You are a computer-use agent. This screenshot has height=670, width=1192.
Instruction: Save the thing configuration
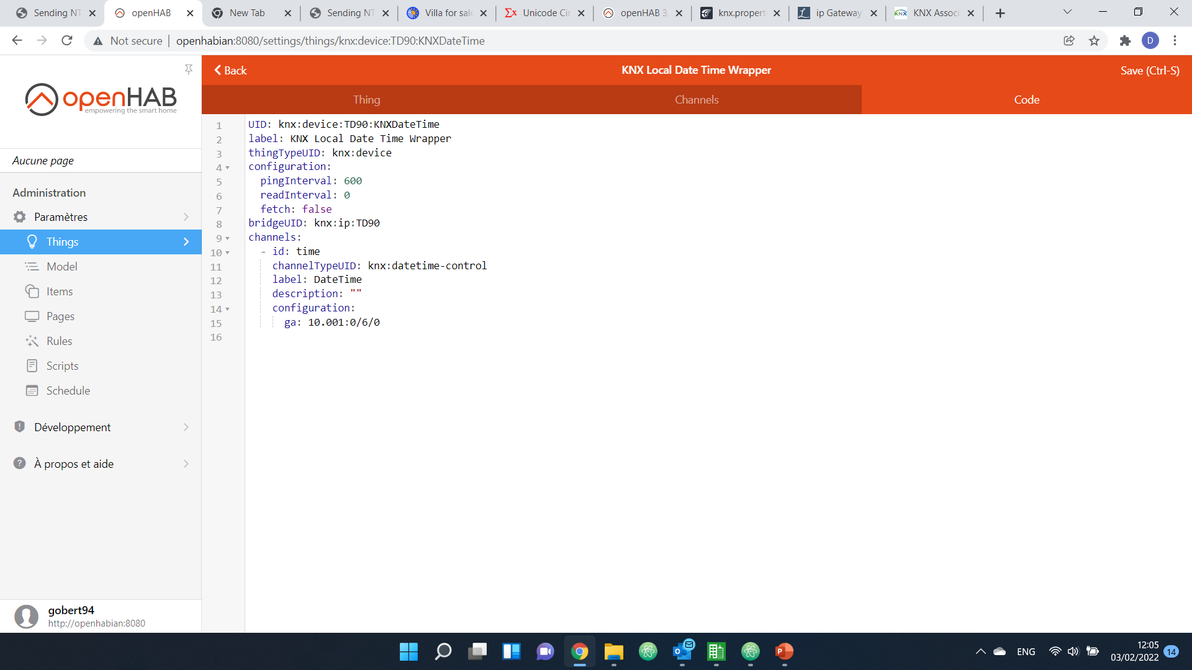coord(1150,70)
